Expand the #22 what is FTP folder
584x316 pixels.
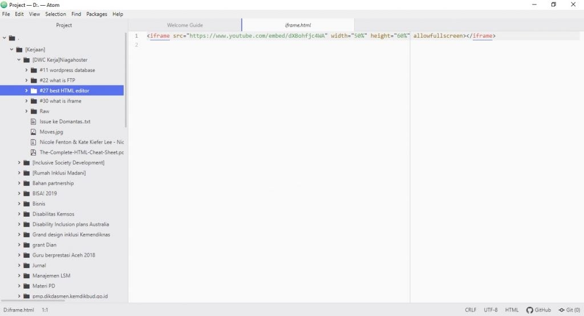pyautogui.click(x=26, y=80)
